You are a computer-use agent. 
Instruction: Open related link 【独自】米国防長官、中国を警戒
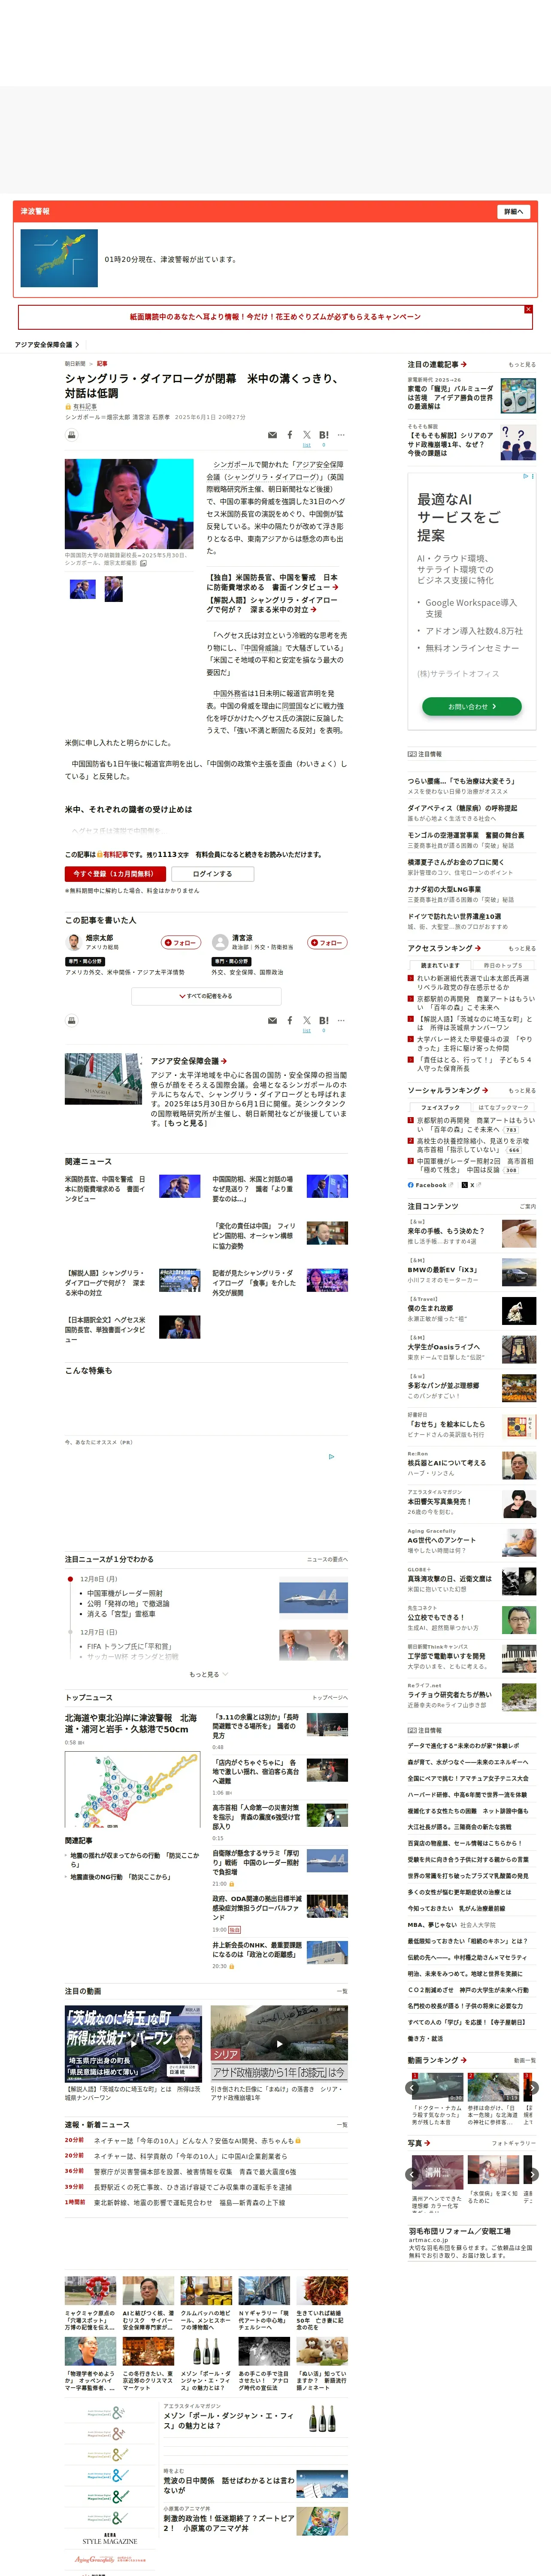coord(272,582)
